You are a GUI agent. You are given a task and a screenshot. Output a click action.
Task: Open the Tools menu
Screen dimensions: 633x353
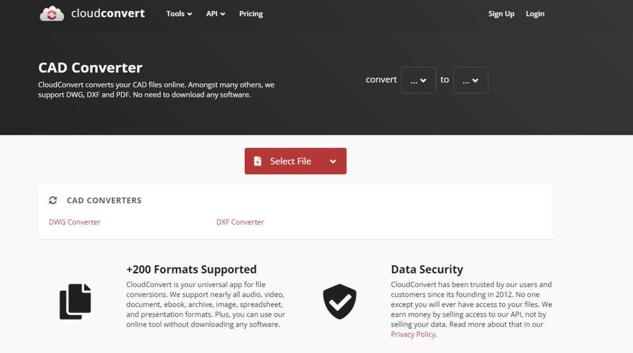pos(179,14)
